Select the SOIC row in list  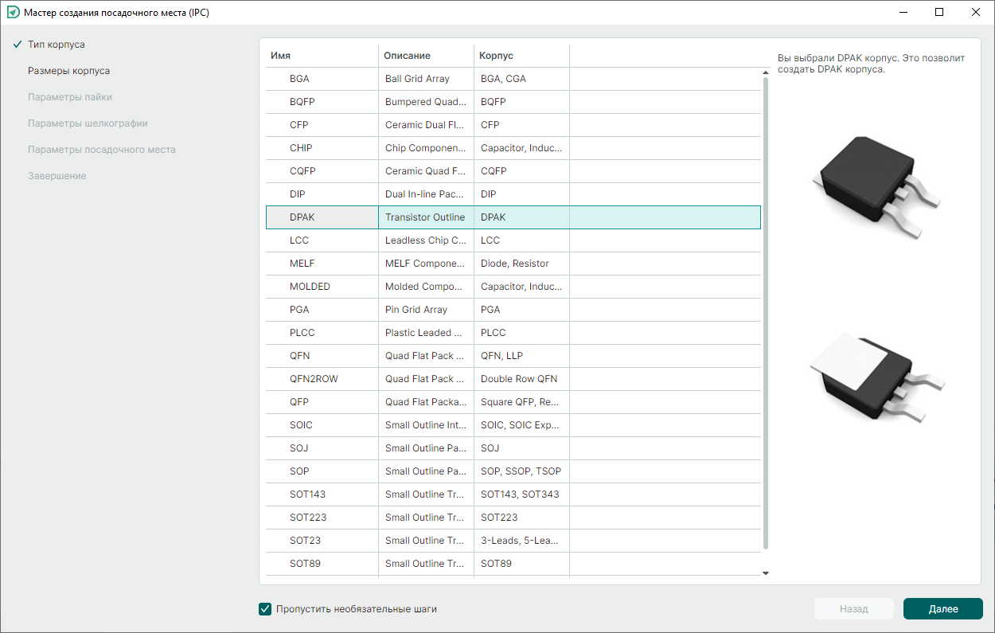tap(301, 425)
